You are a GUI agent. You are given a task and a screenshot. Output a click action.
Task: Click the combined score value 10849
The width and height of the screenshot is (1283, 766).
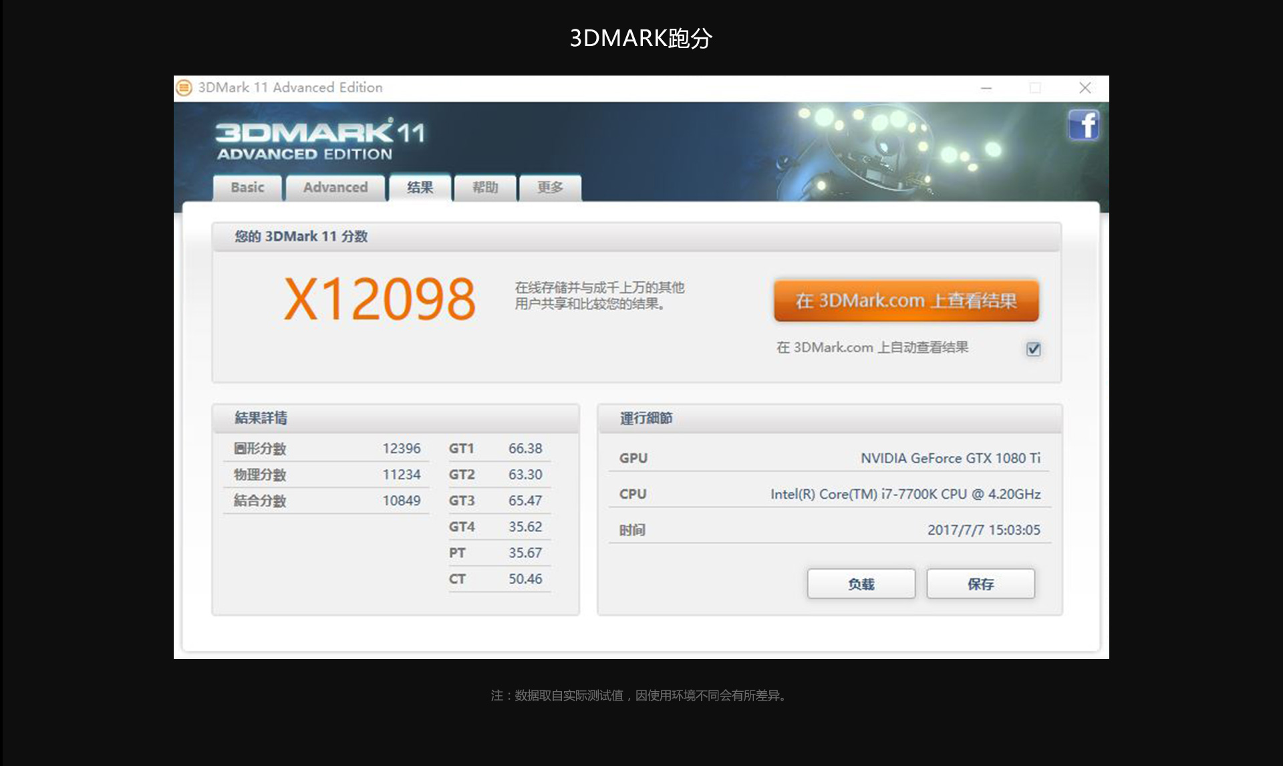402,501
